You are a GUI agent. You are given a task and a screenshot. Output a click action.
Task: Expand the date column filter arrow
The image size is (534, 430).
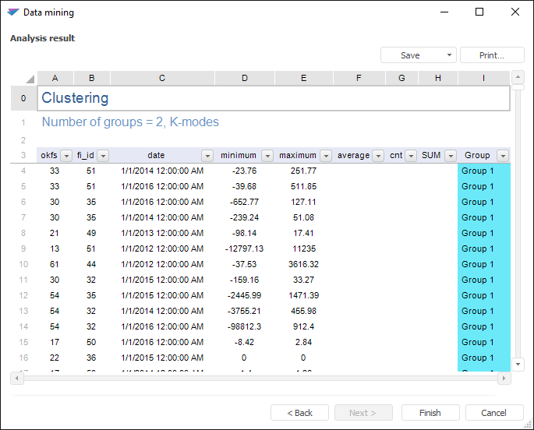[x=207, y=156]
